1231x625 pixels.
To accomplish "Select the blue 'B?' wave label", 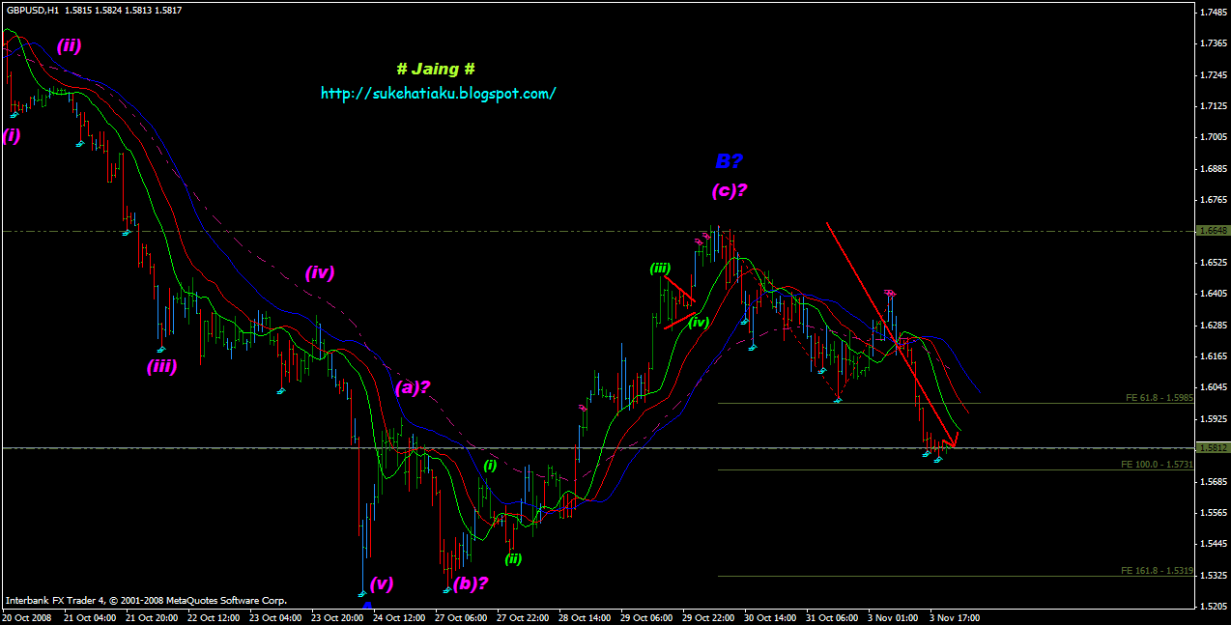I will (x=730, y=161).
